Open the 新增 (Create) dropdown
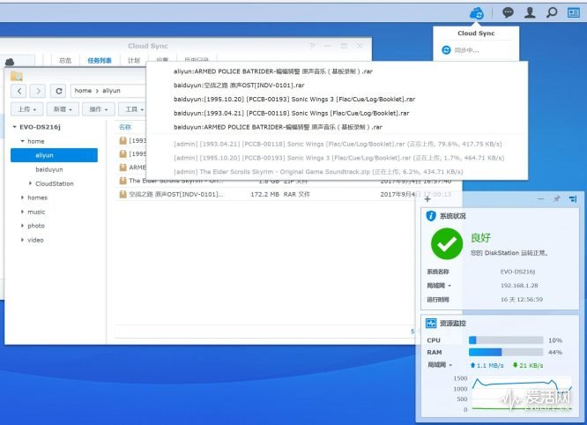Image resolution: width=587 pixels, height=425 pixels. 63,109
